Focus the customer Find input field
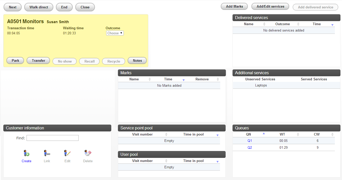Image resolution: width=342 pixels, height=180 pixels. [53, 138]
